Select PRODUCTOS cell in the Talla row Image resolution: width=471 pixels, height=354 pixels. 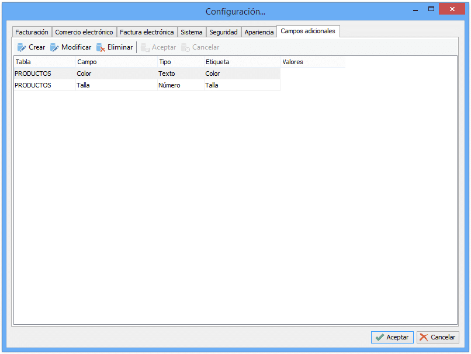click(x=45, y=85)
